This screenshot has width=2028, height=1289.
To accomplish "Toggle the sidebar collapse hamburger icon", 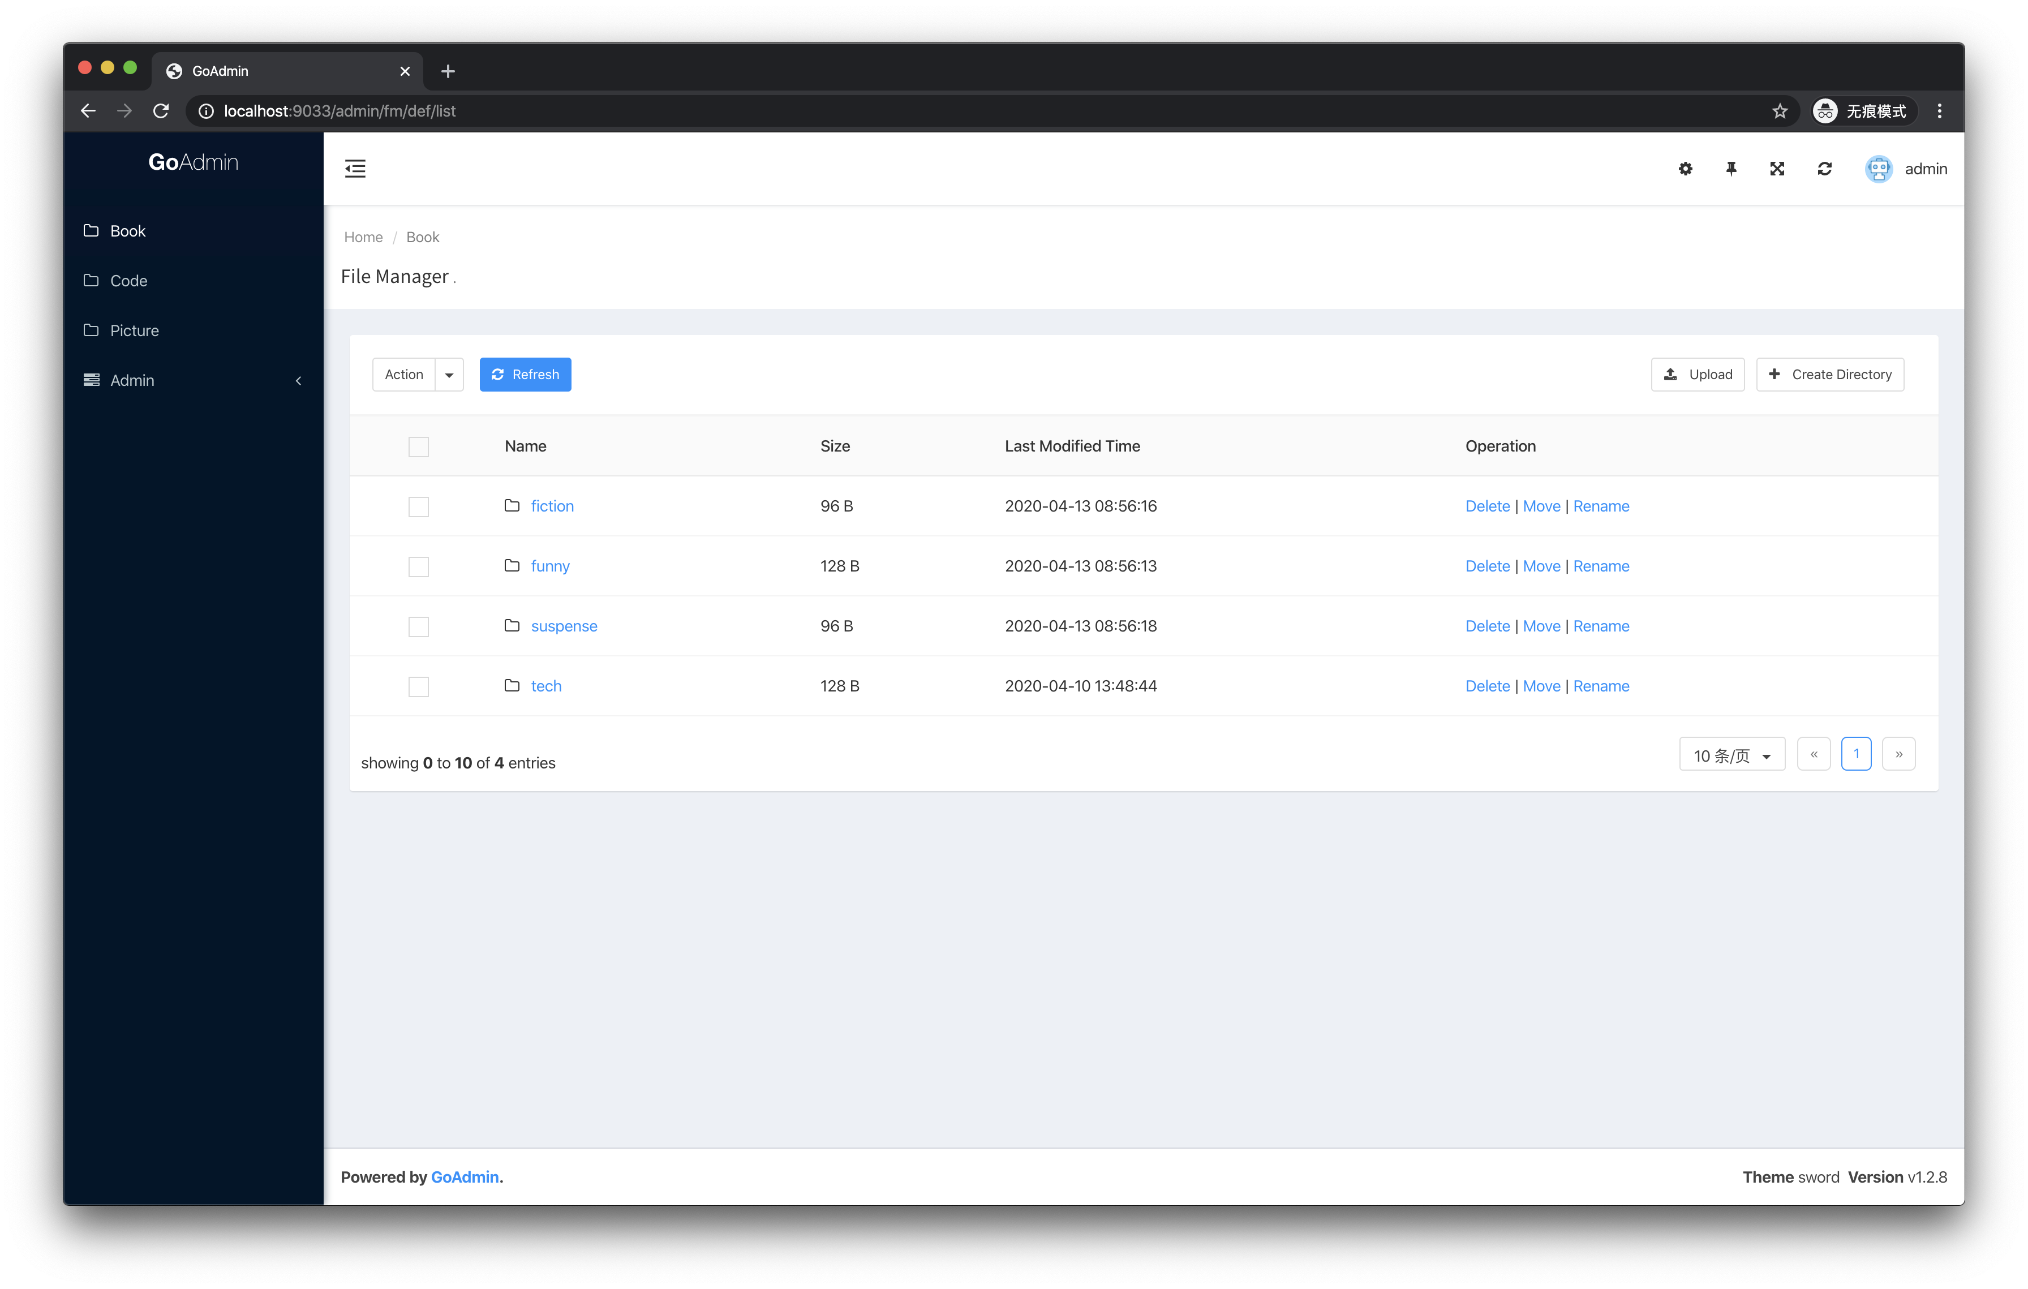I will click(x=355, y=169).
